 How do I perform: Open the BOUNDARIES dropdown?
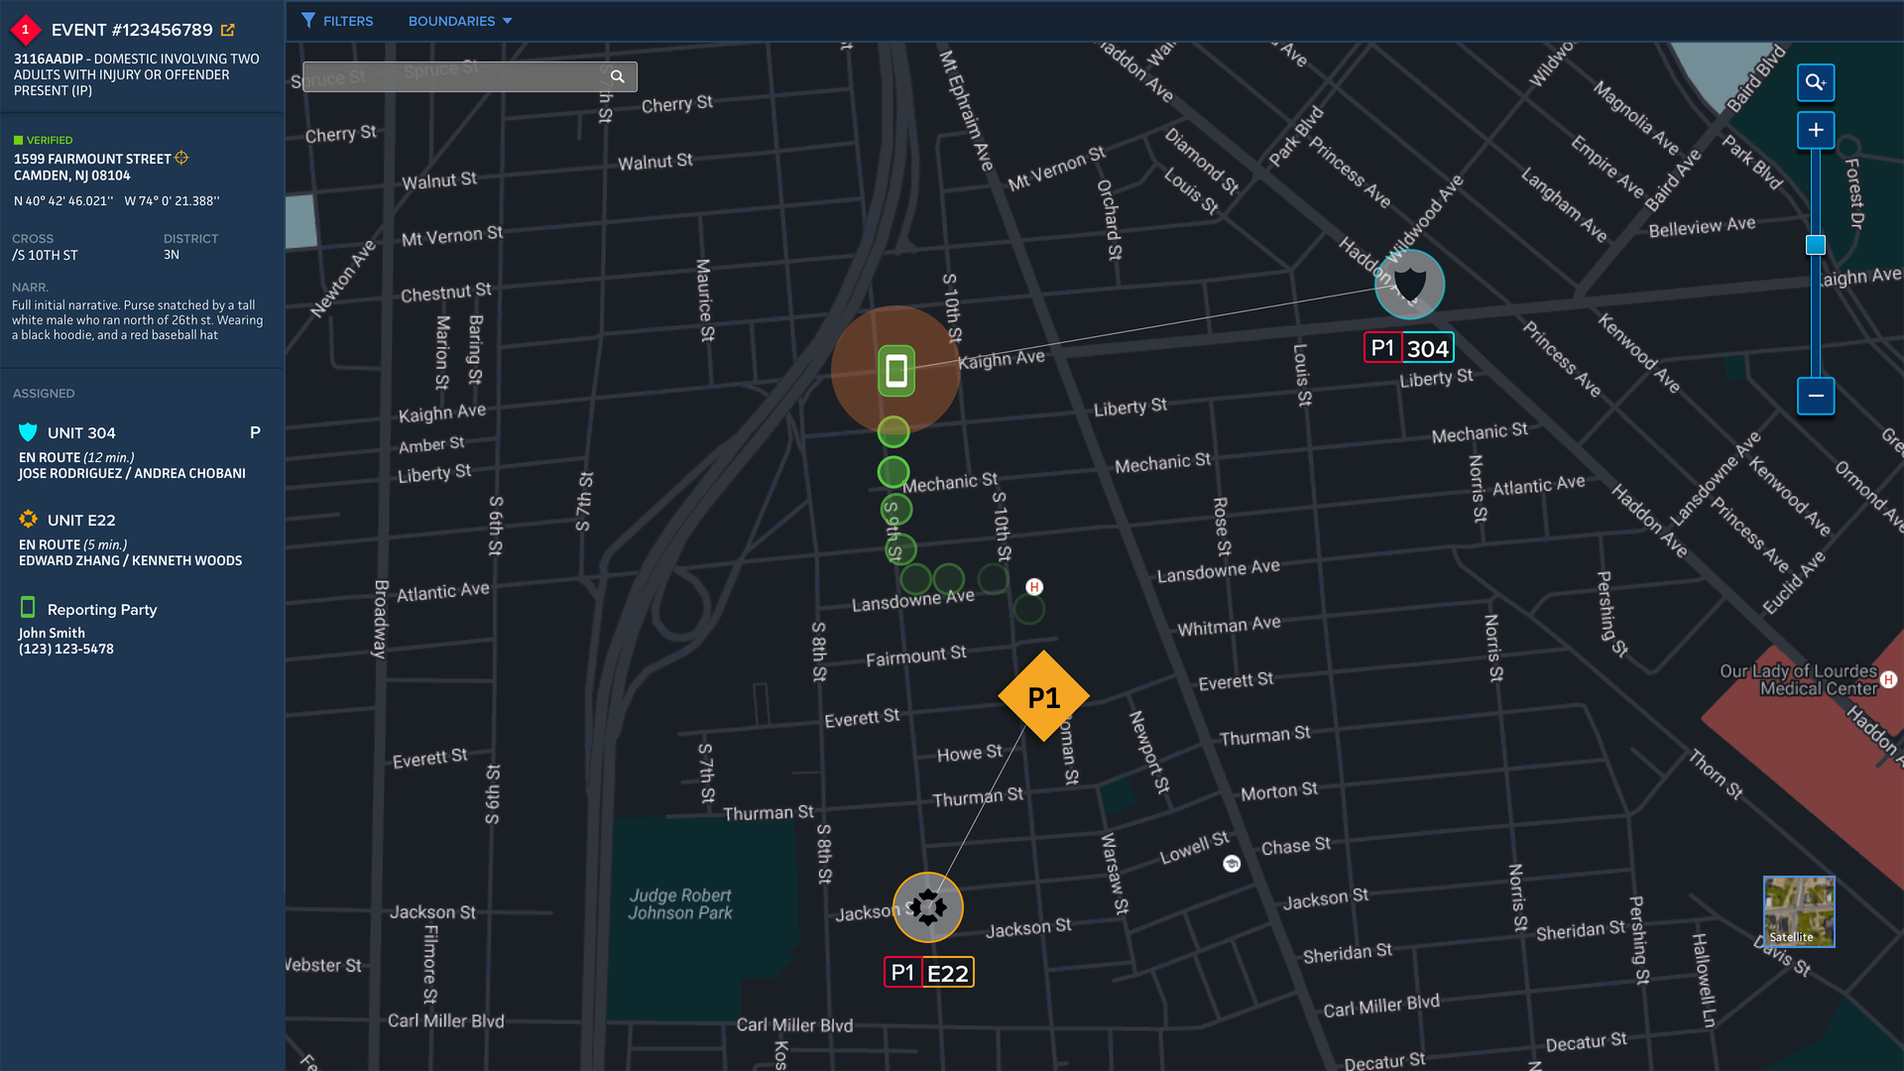[x=459, y=21]
